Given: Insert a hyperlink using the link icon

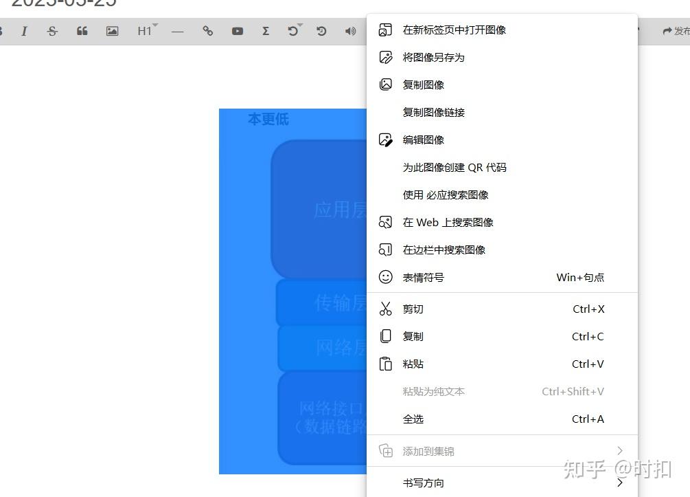Looking at the screenshot, I should tap(207, 31).
